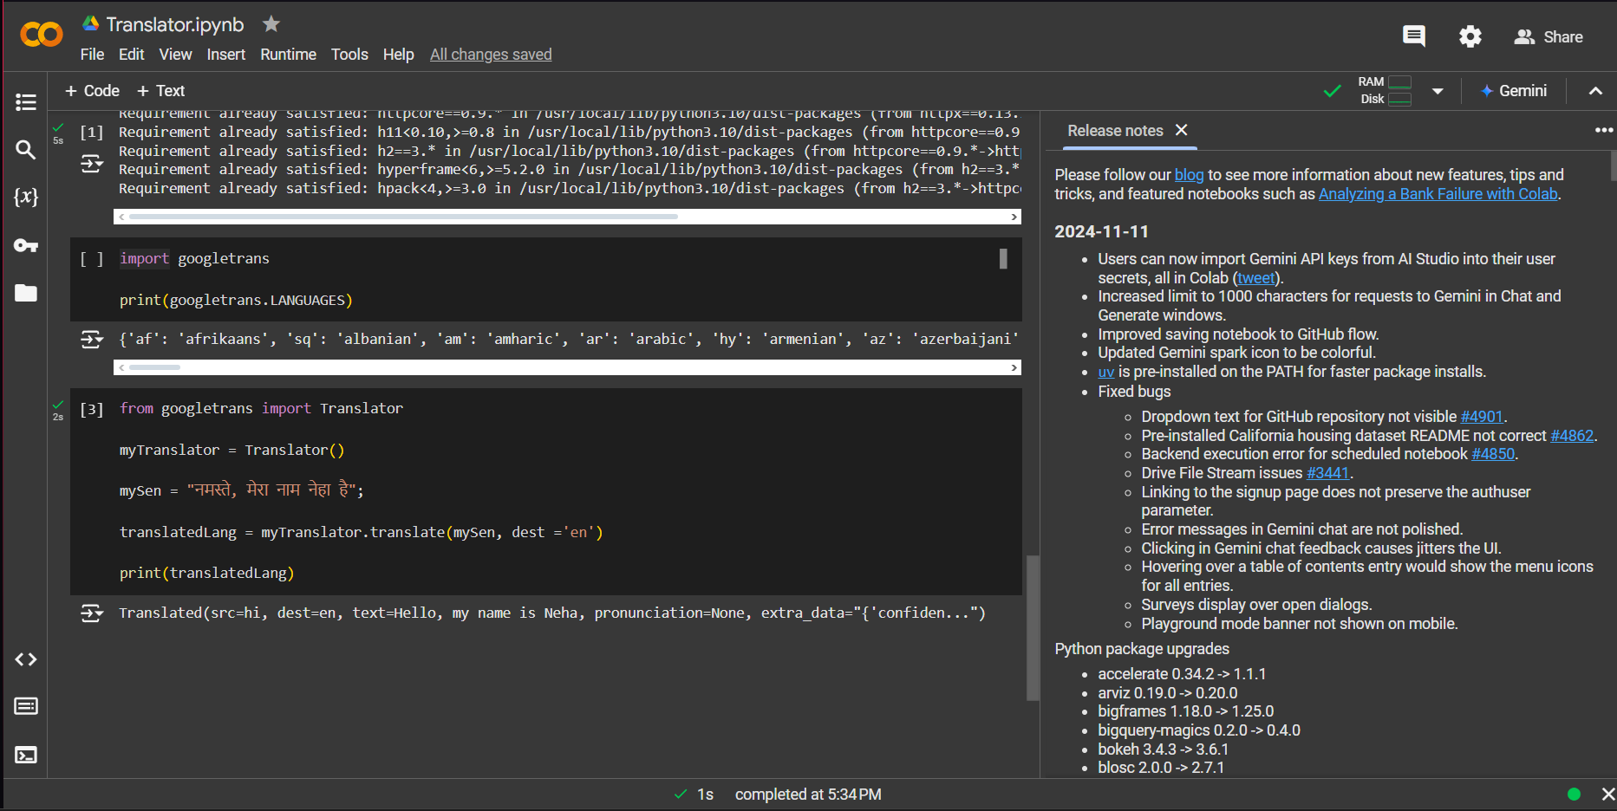Image resolution: width=1617 pixels, height=811 pixels.
Task: Open the Table of contents sidebar icon
Action: coord(26,102)
